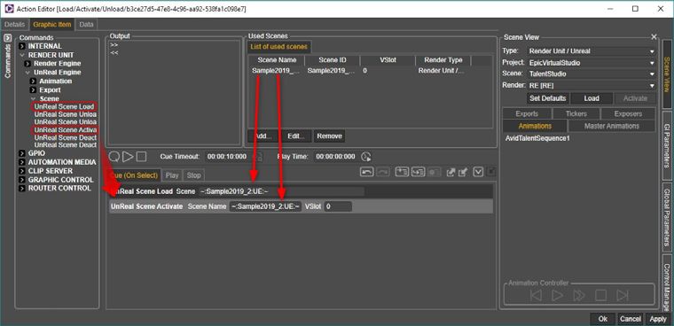Viewport: 674px width, 326px height.
Task: Click the clock icon next to Play Time
Action: (x=366, y=156)
